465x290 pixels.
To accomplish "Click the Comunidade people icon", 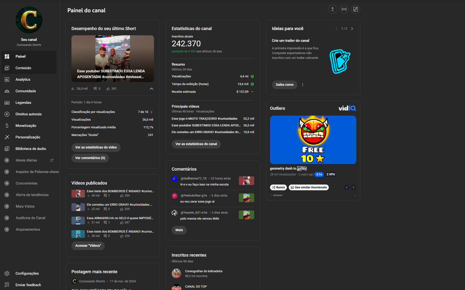I will pos(7,91).
